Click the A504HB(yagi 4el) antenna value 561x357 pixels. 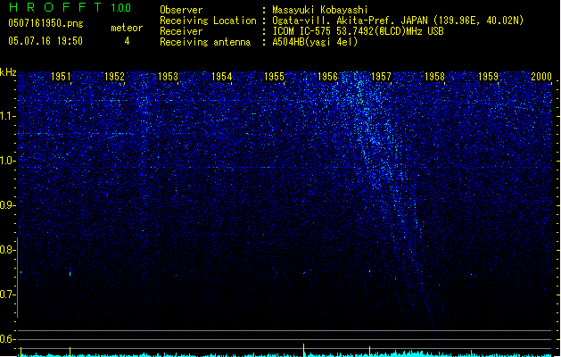(x=315, y=42)
